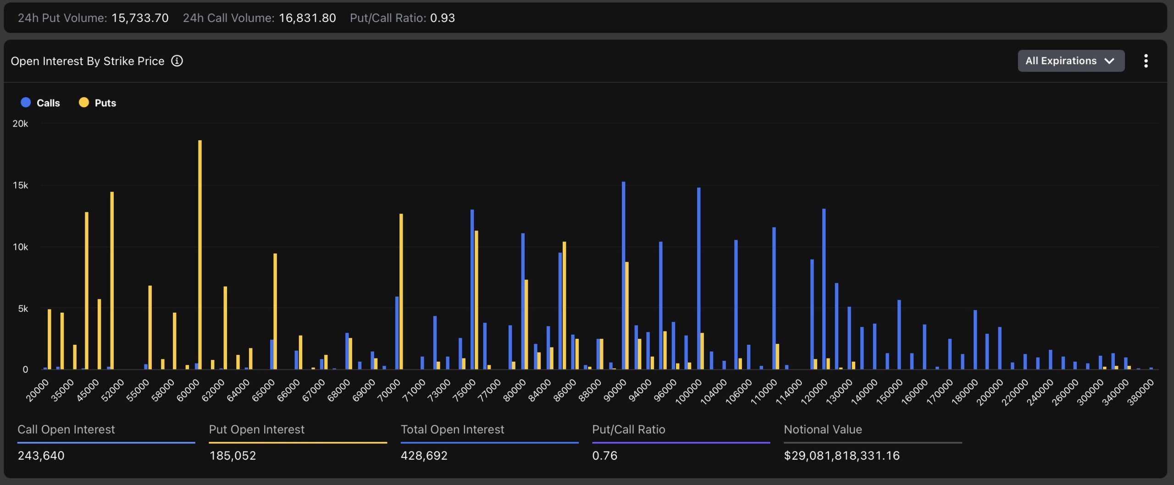Screen dimensions: 1174x485
Task: Click the Put Open Interest value 185,052
Action: (233, 455)
